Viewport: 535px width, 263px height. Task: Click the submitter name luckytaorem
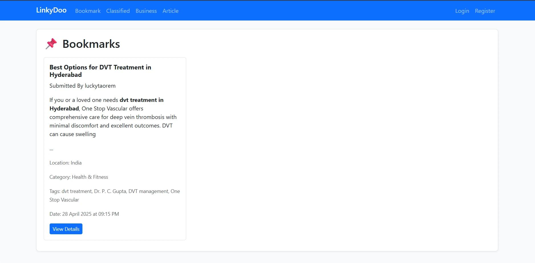point(100,86)
